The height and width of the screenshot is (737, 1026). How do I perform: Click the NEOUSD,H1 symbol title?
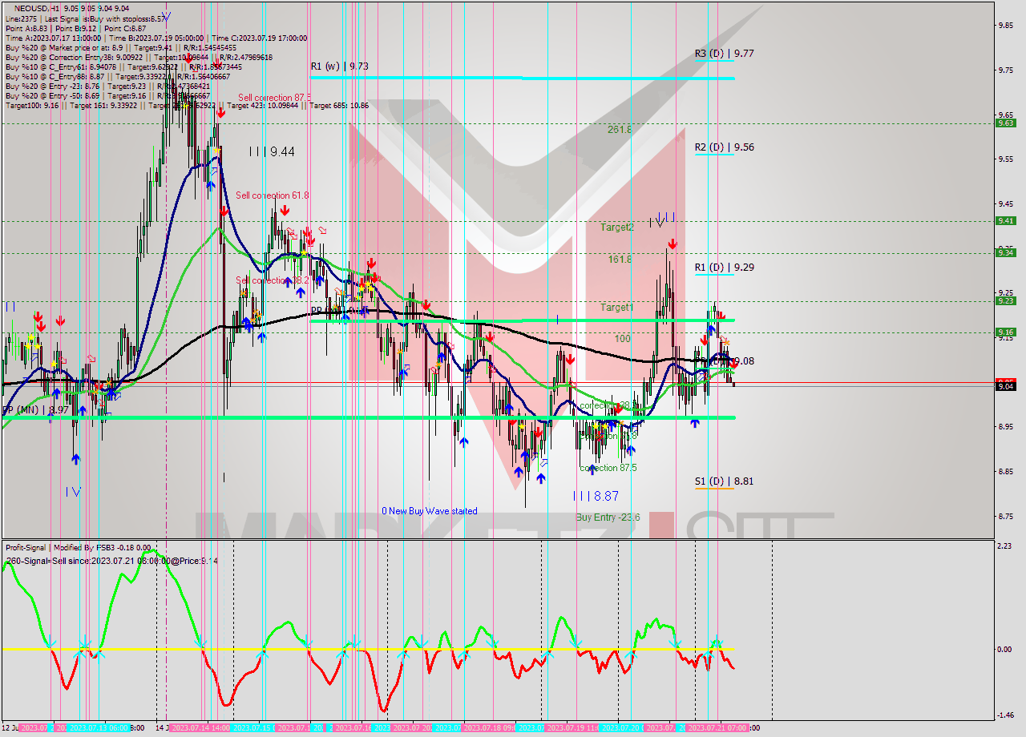tap(36, 7)
